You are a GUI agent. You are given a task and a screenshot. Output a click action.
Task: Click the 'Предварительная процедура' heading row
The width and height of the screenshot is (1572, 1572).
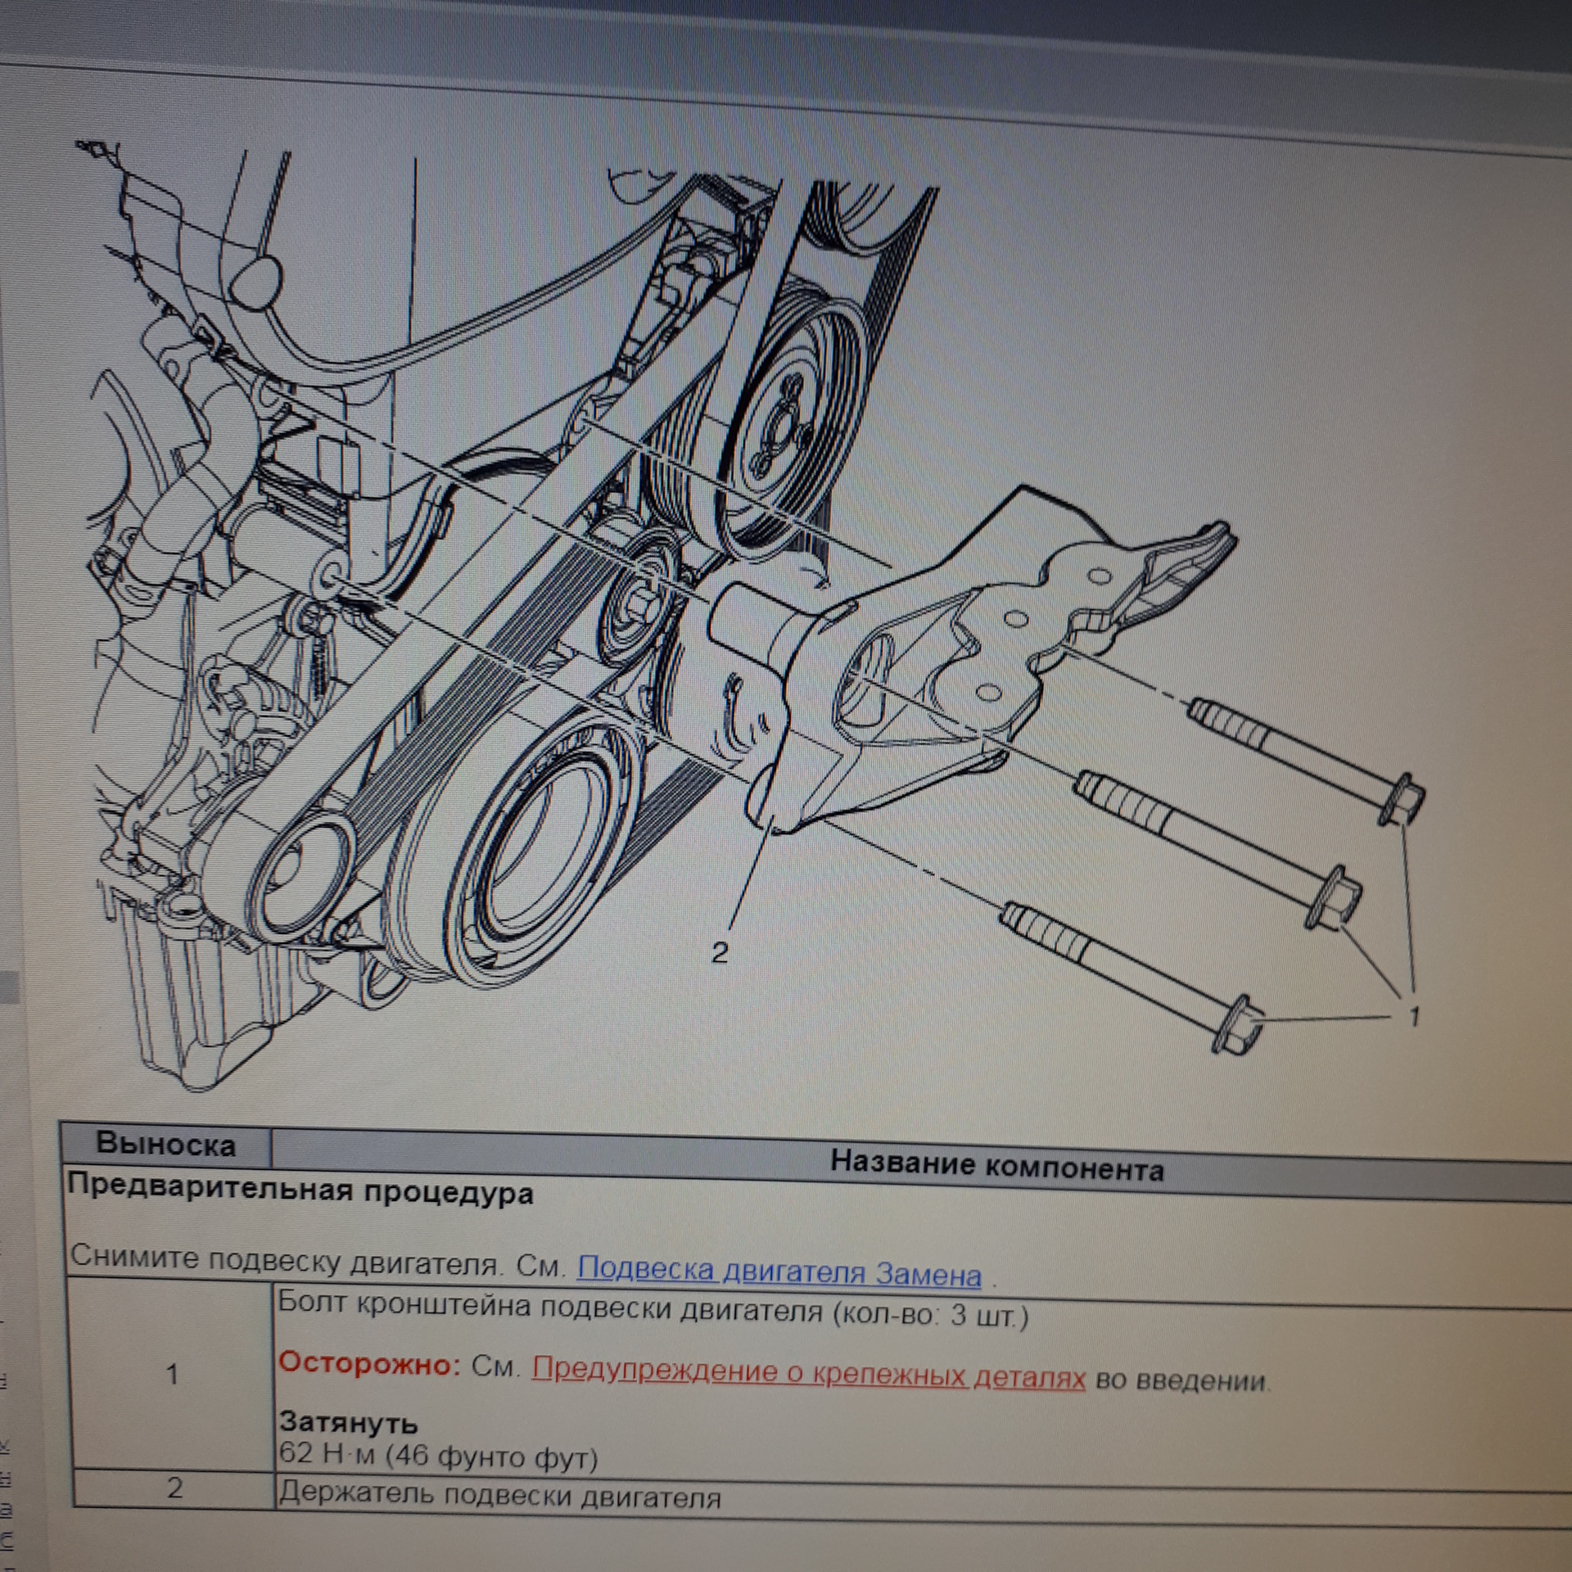(x=300, y=1192)
